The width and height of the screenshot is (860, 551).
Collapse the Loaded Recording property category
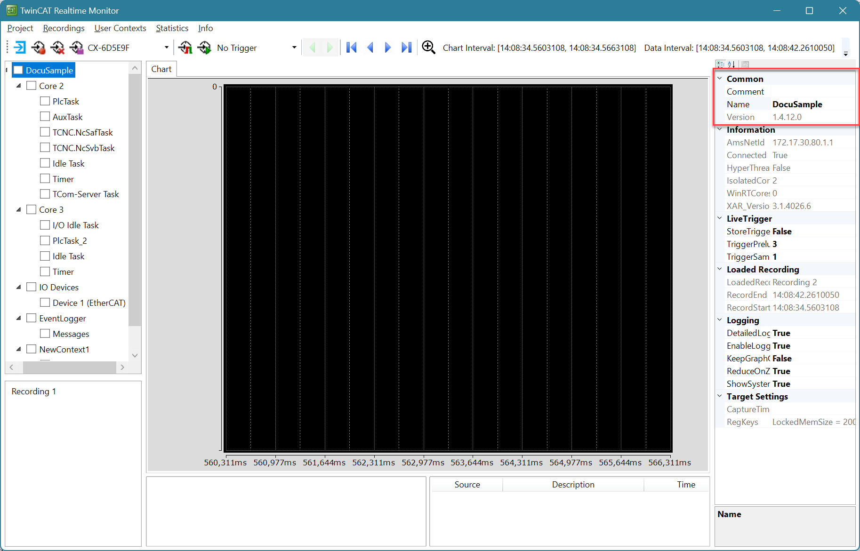[x=720, y=269]
